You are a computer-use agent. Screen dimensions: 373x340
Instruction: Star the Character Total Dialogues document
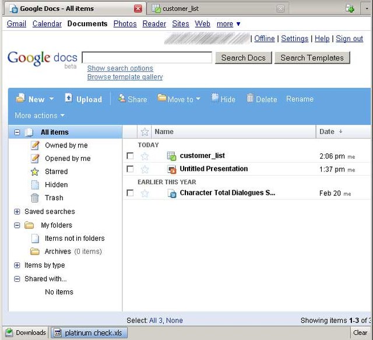pyautogui.click(x=145, y=193)
